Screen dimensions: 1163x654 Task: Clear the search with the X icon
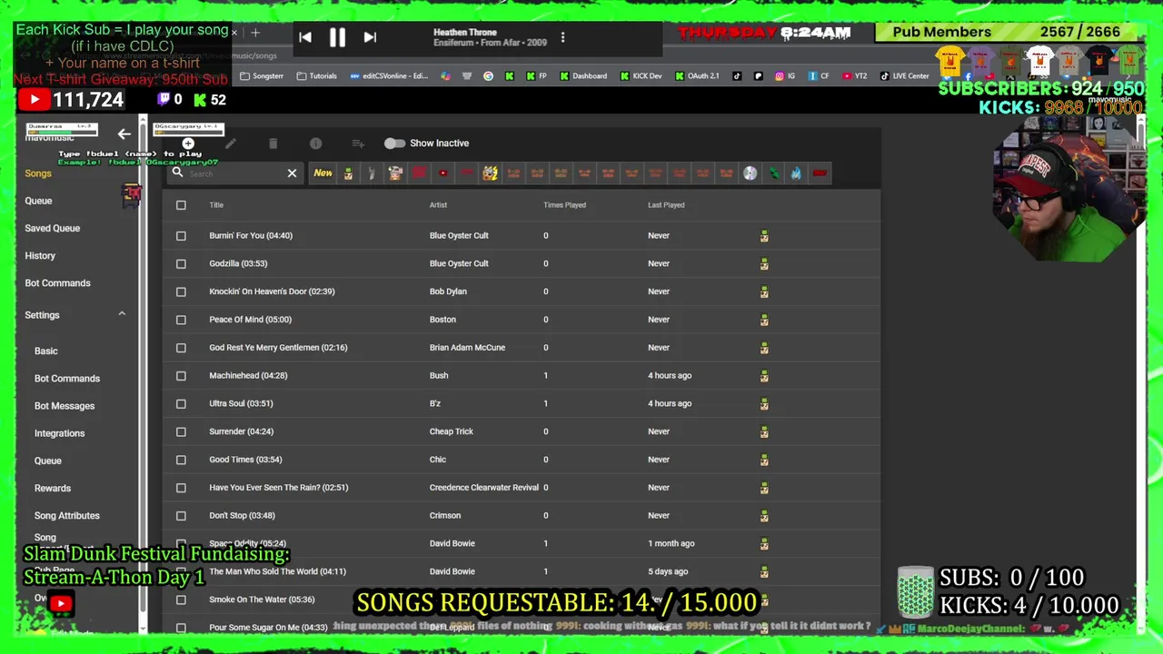292,173
